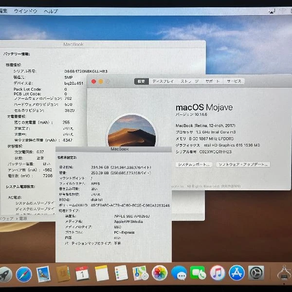Click the battery serial number value
This screenshot has width=292, height=292.
click(86, 72)
